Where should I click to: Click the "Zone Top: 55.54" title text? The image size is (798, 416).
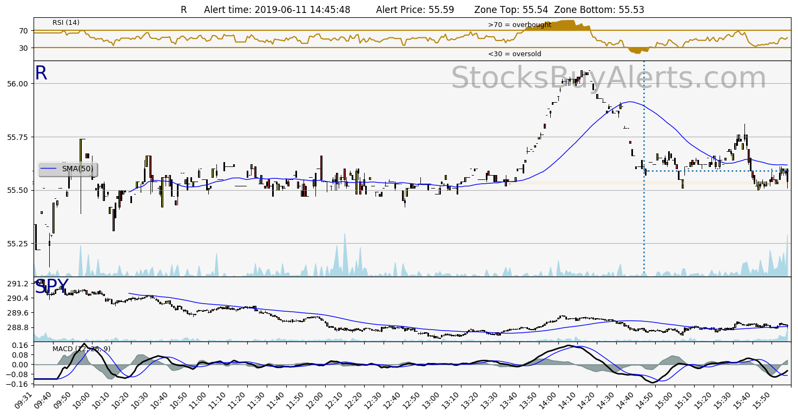click(x=511, y=10)
